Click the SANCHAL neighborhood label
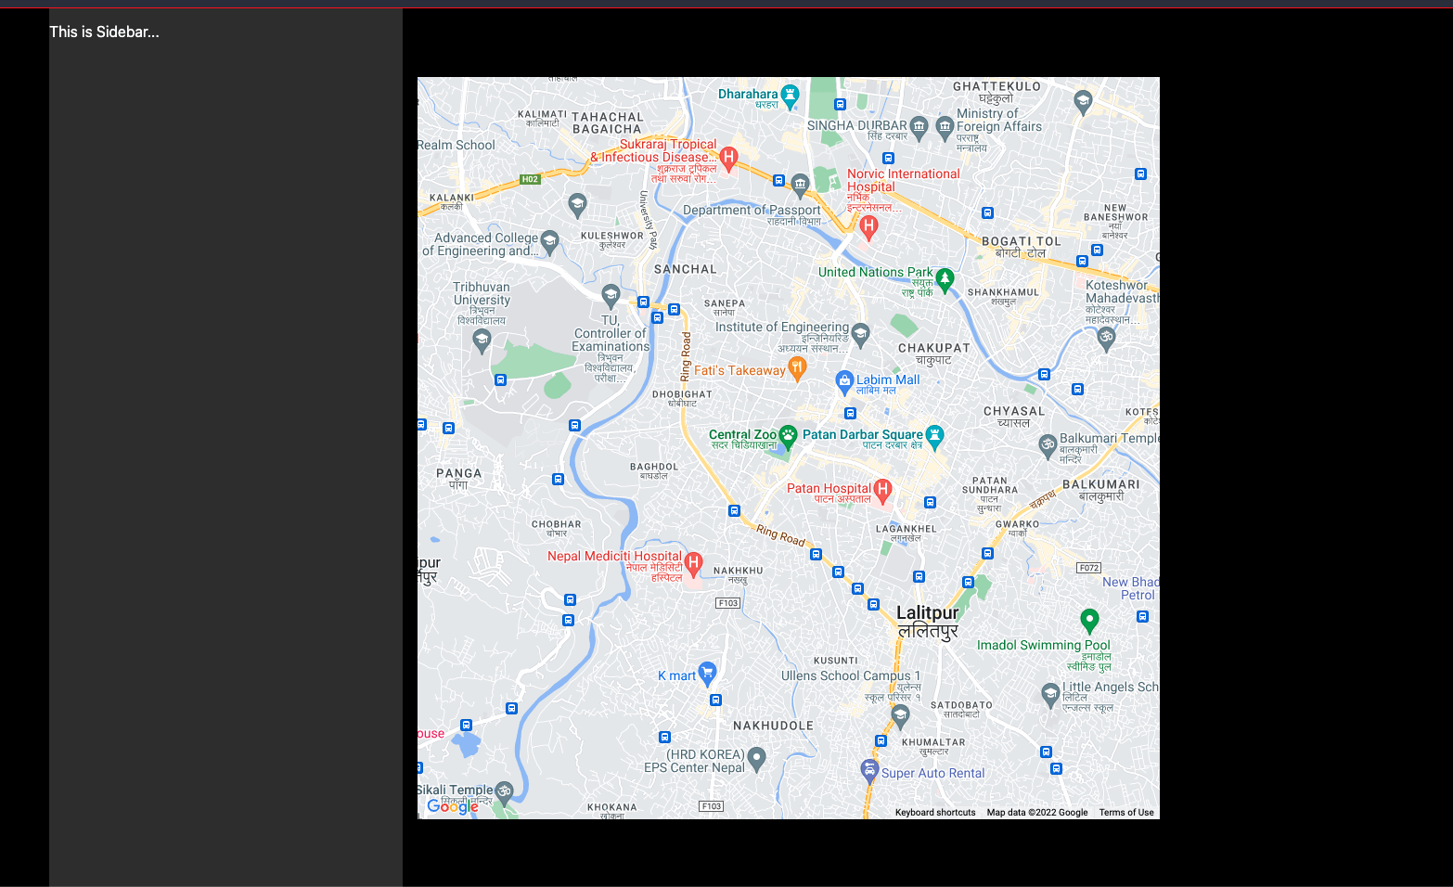Screen dimensions: 1453x887 click(686, 269)
